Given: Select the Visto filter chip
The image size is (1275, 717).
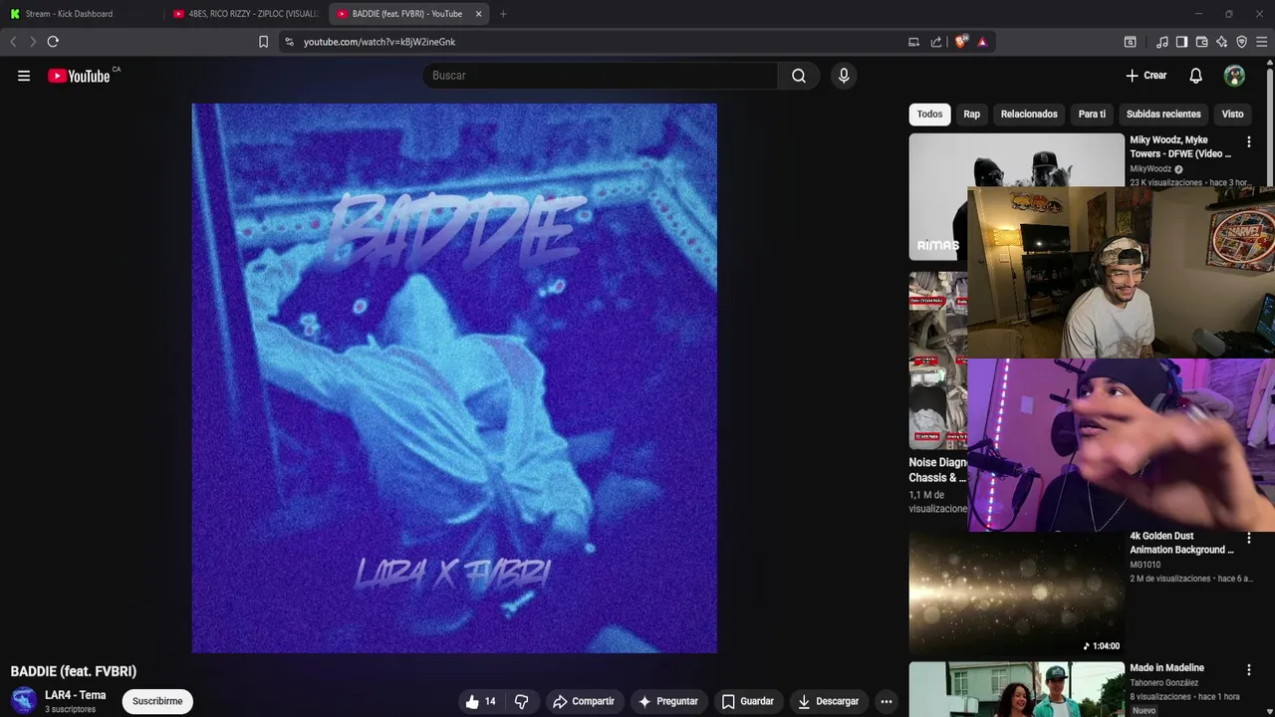Looking at the screenshot, I should (x=1232, y=114).
